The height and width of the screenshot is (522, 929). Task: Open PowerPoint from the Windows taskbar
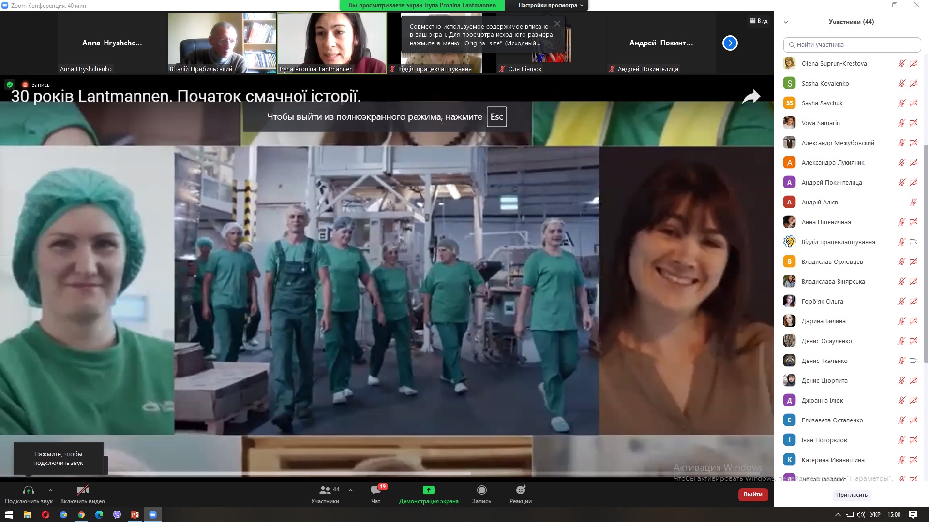tap(135, 515)
